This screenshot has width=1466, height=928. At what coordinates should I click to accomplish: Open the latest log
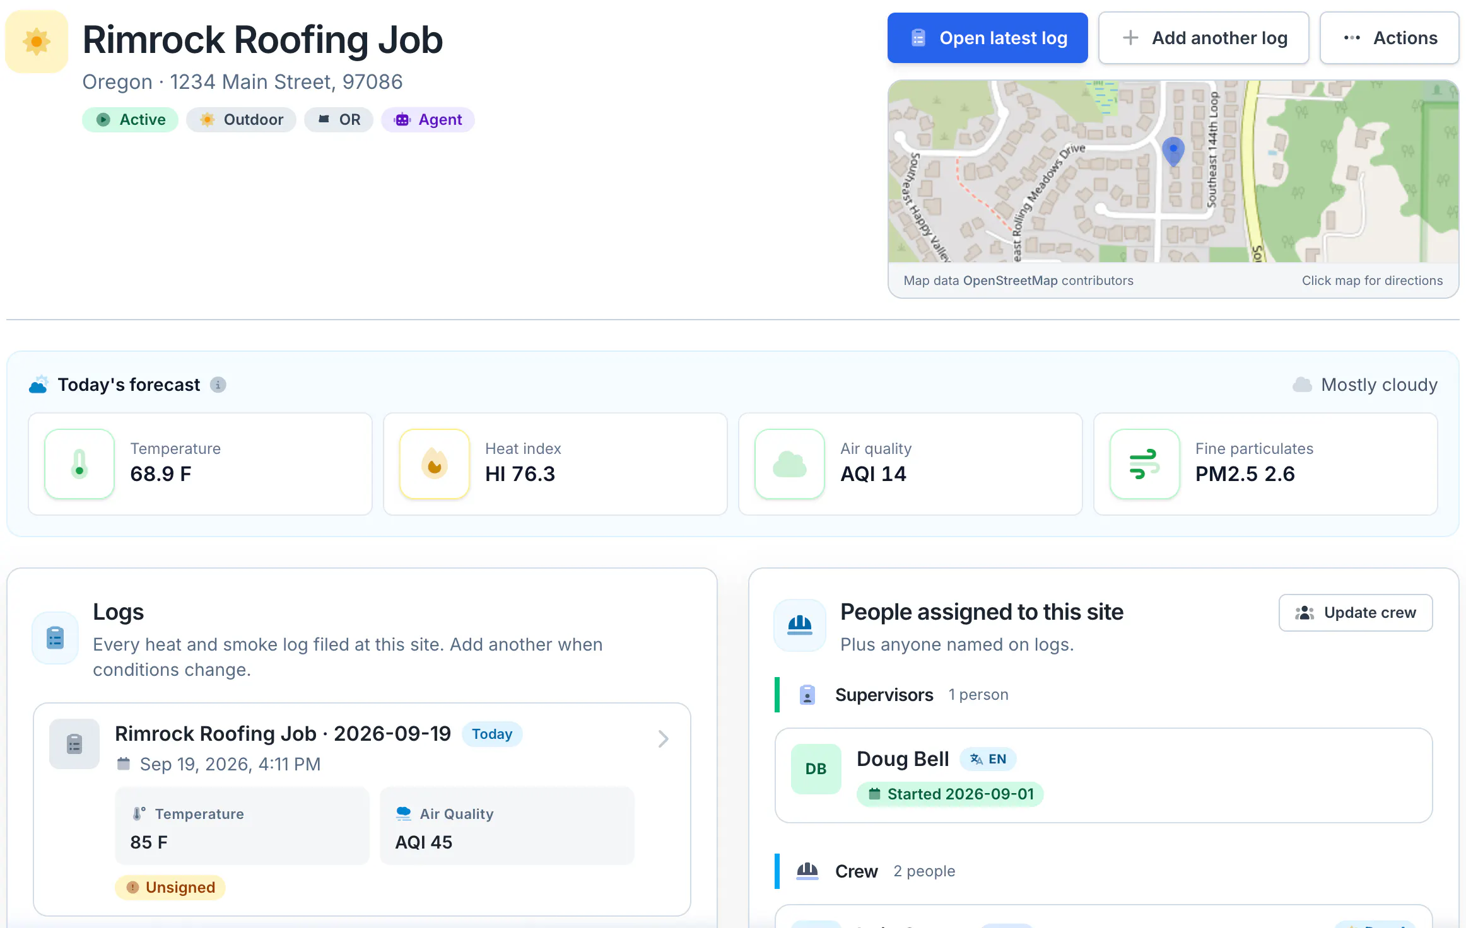pos(987,38)
